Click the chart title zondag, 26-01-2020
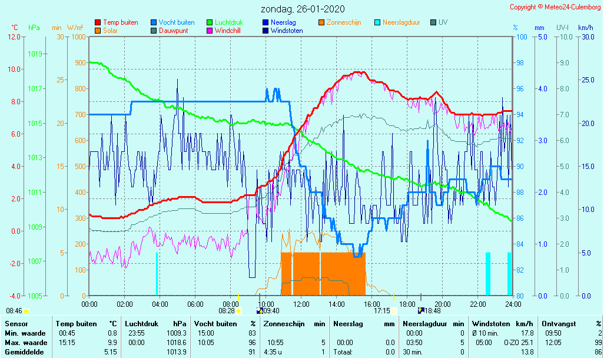The width and height of the screenshot is (604, 358). [303, 9]
